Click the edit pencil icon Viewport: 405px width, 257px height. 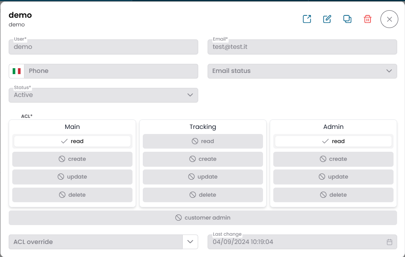click(x=327, y=19)
